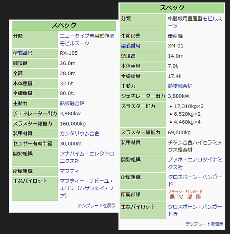230x234 pixels.
Task: Click テンプレートを表示 in right table
Action: (204, 224)
